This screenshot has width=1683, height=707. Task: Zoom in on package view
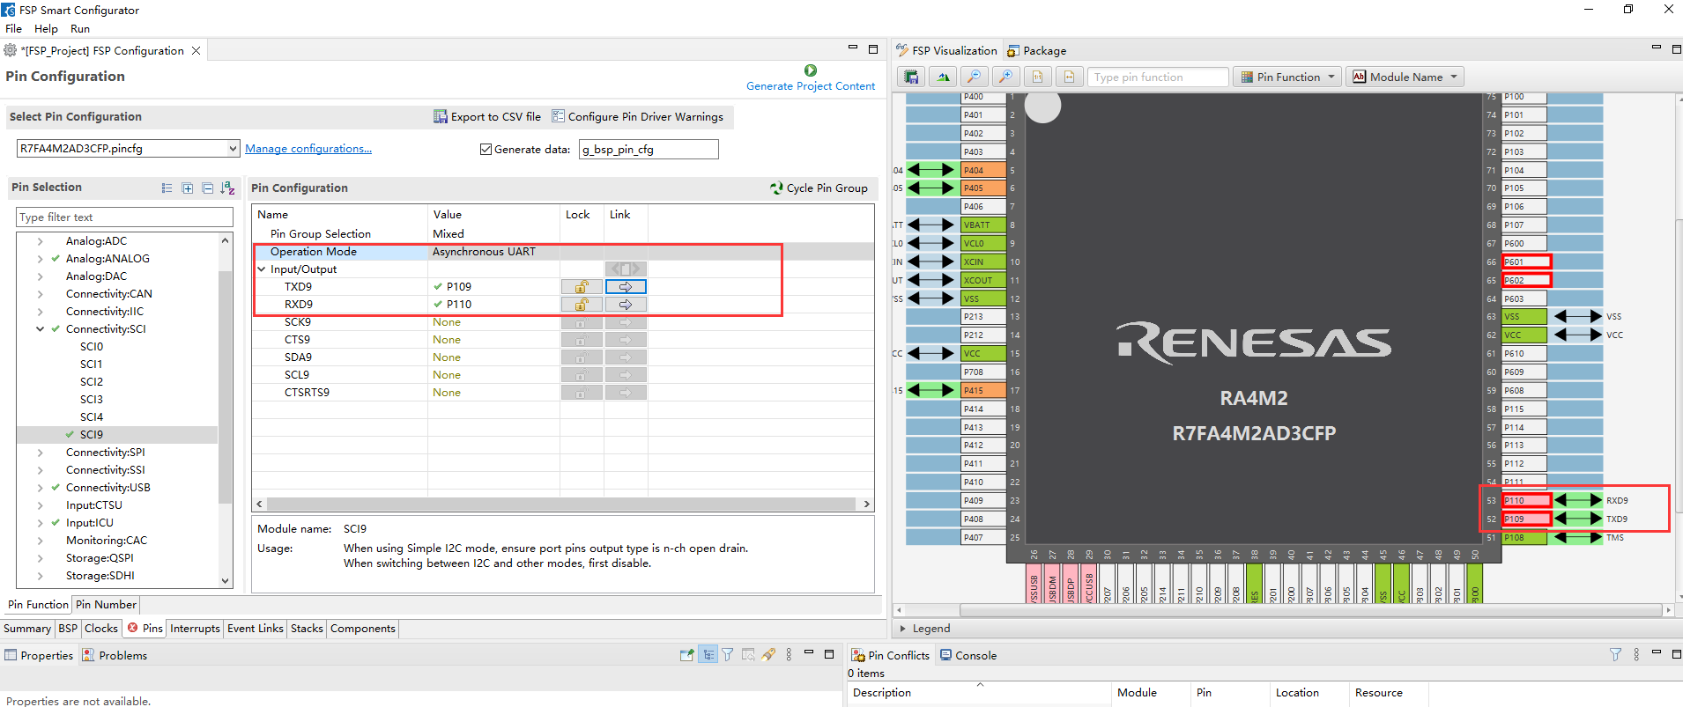click(1005, 77)
